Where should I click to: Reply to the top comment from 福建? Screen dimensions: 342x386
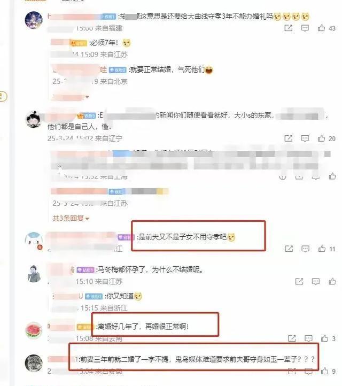tap(305, 28)
